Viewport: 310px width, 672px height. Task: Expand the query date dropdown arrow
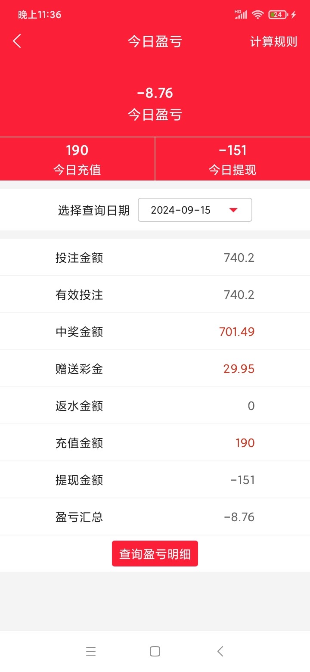233,210
